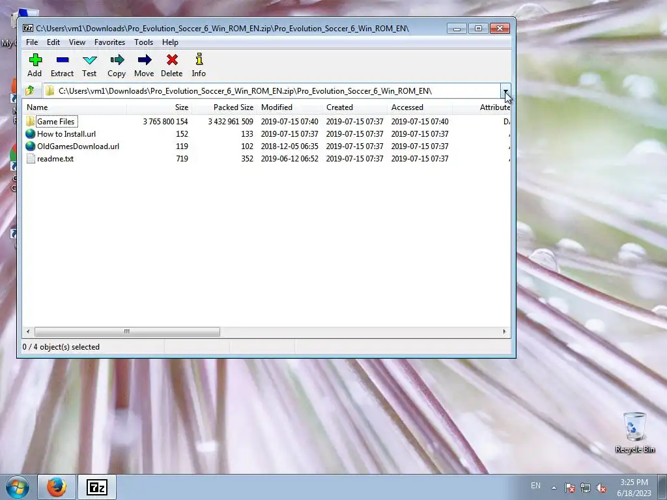667x500 pixels.
Task: Click inside the address path field
Action: pos(272,91)
